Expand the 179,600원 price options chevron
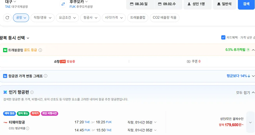This screenshot has width=255, height=135. click(250, 122)
